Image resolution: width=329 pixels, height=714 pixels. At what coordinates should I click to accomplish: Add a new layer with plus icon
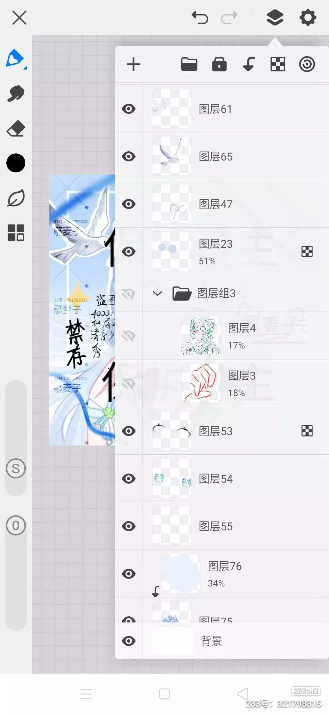click(133, 64)
